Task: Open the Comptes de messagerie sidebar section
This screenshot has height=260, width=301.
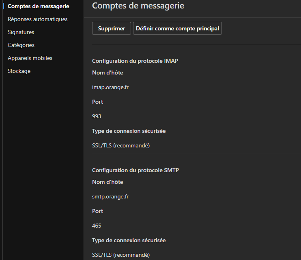Action: point(38,6)
